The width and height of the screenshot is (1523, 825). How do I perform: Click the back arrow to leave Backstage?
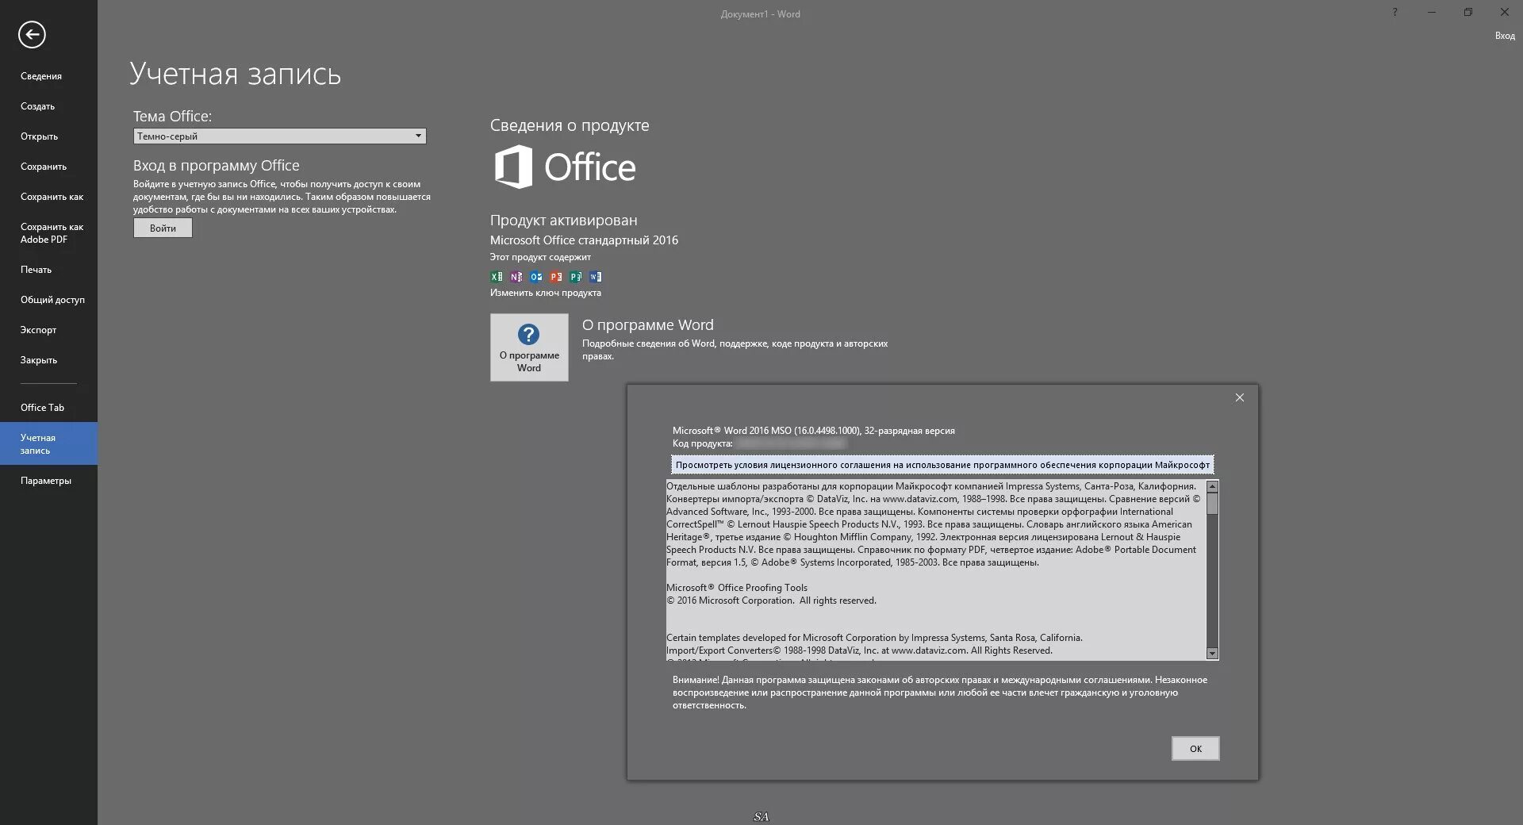pyautogui.click(x=32, y=35)
